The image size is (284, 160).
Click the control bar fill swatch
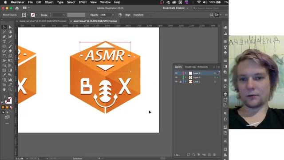click(24, 15)
